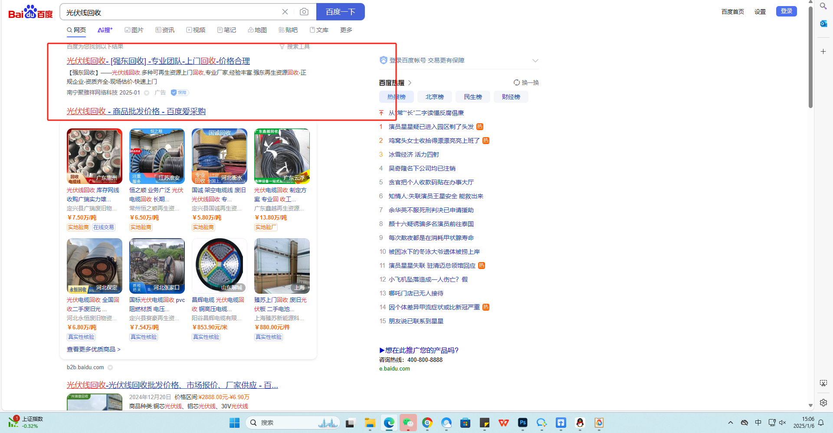Click the Windows Start button
Screen dimensions: 833x433
(234, 423)
